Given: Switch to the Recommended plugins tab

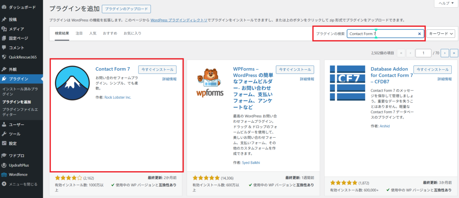Looking at the screenshot, I should (110, 34).
